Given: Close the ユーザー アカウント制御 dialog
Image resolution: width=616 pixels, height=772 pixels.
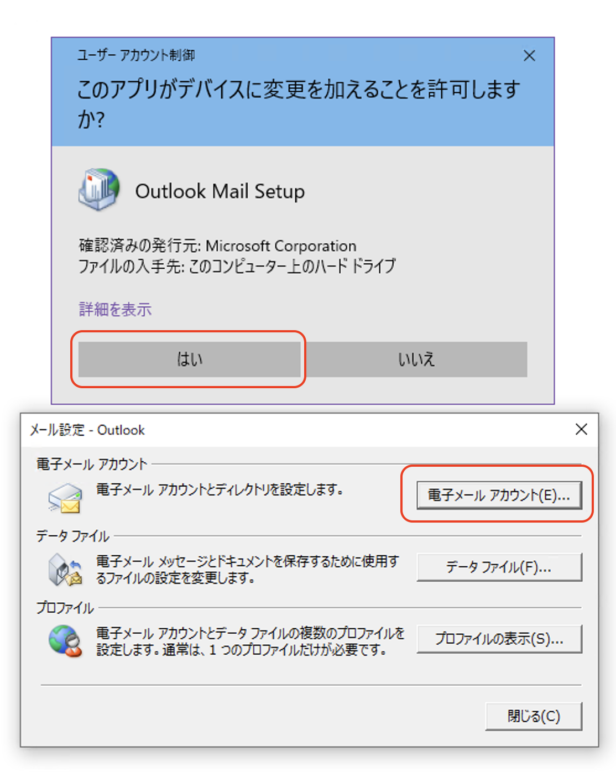Looking at the screenshot, I should click(x=529, y=55).
